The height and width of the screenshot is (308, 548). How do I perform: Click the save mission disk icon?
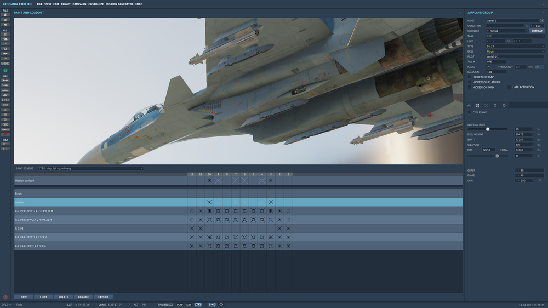tap(5, 25)
